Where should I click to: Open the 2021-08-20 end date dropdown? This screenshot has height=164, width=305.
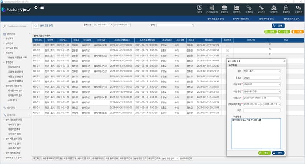pyautogui.click(x=129, y=25)
